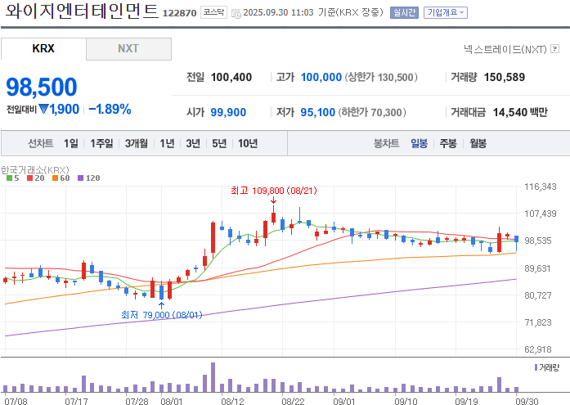Click the trading value 14,540 백만
Screen dimensions: 570x405
(520, 112)
